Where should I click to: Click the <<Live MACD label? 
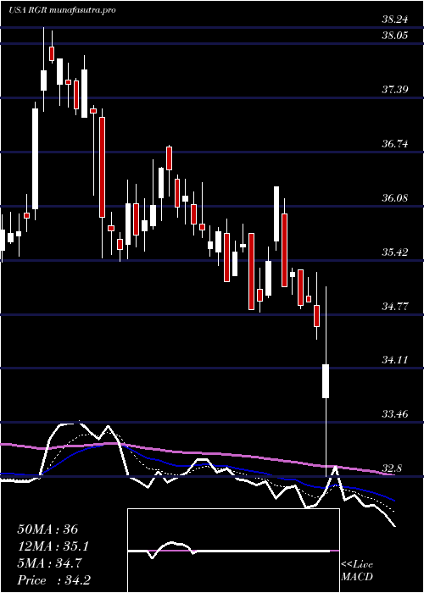coord(357,570)
